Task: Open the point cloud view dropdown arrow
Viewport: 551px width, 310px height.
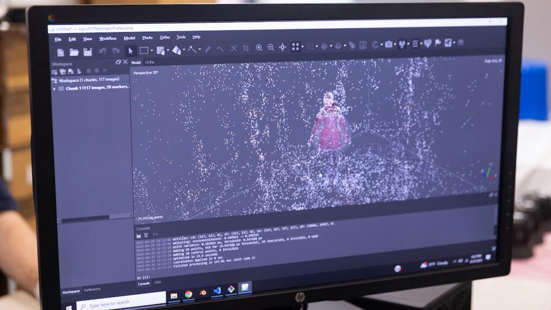Action: pos(302,47)
